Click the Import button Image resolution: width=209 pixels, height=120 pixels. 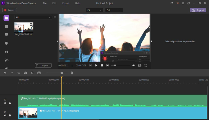pos(43,65)
